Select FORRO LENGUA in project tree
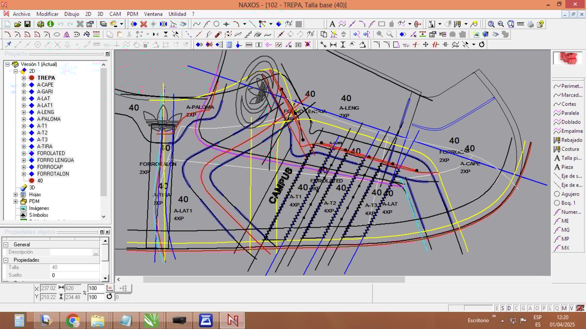 [55, 160]
